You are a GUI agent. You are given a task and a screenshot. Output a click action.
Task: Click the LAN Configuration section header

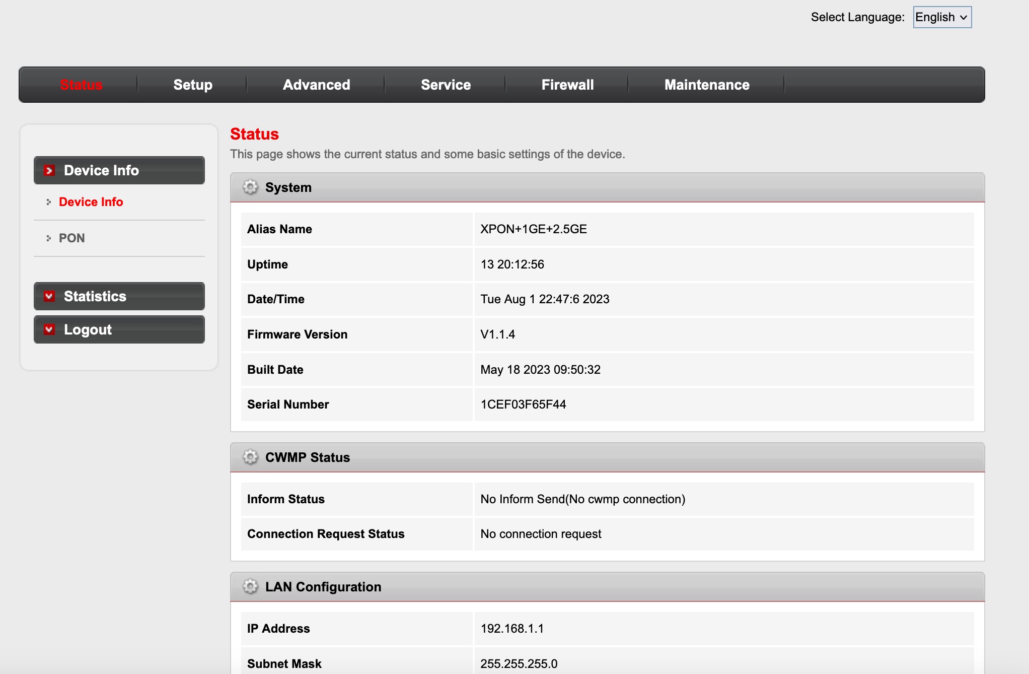[607, 587]
